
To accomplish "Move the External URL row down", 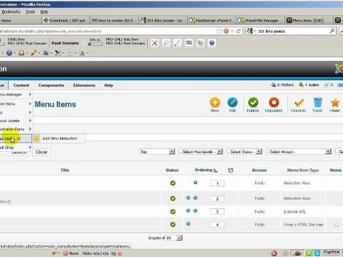I will point(195,211).
